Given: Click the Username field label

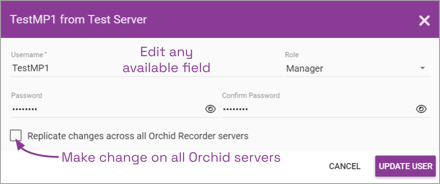Looking at the screenshot, I should coord(28,55).
